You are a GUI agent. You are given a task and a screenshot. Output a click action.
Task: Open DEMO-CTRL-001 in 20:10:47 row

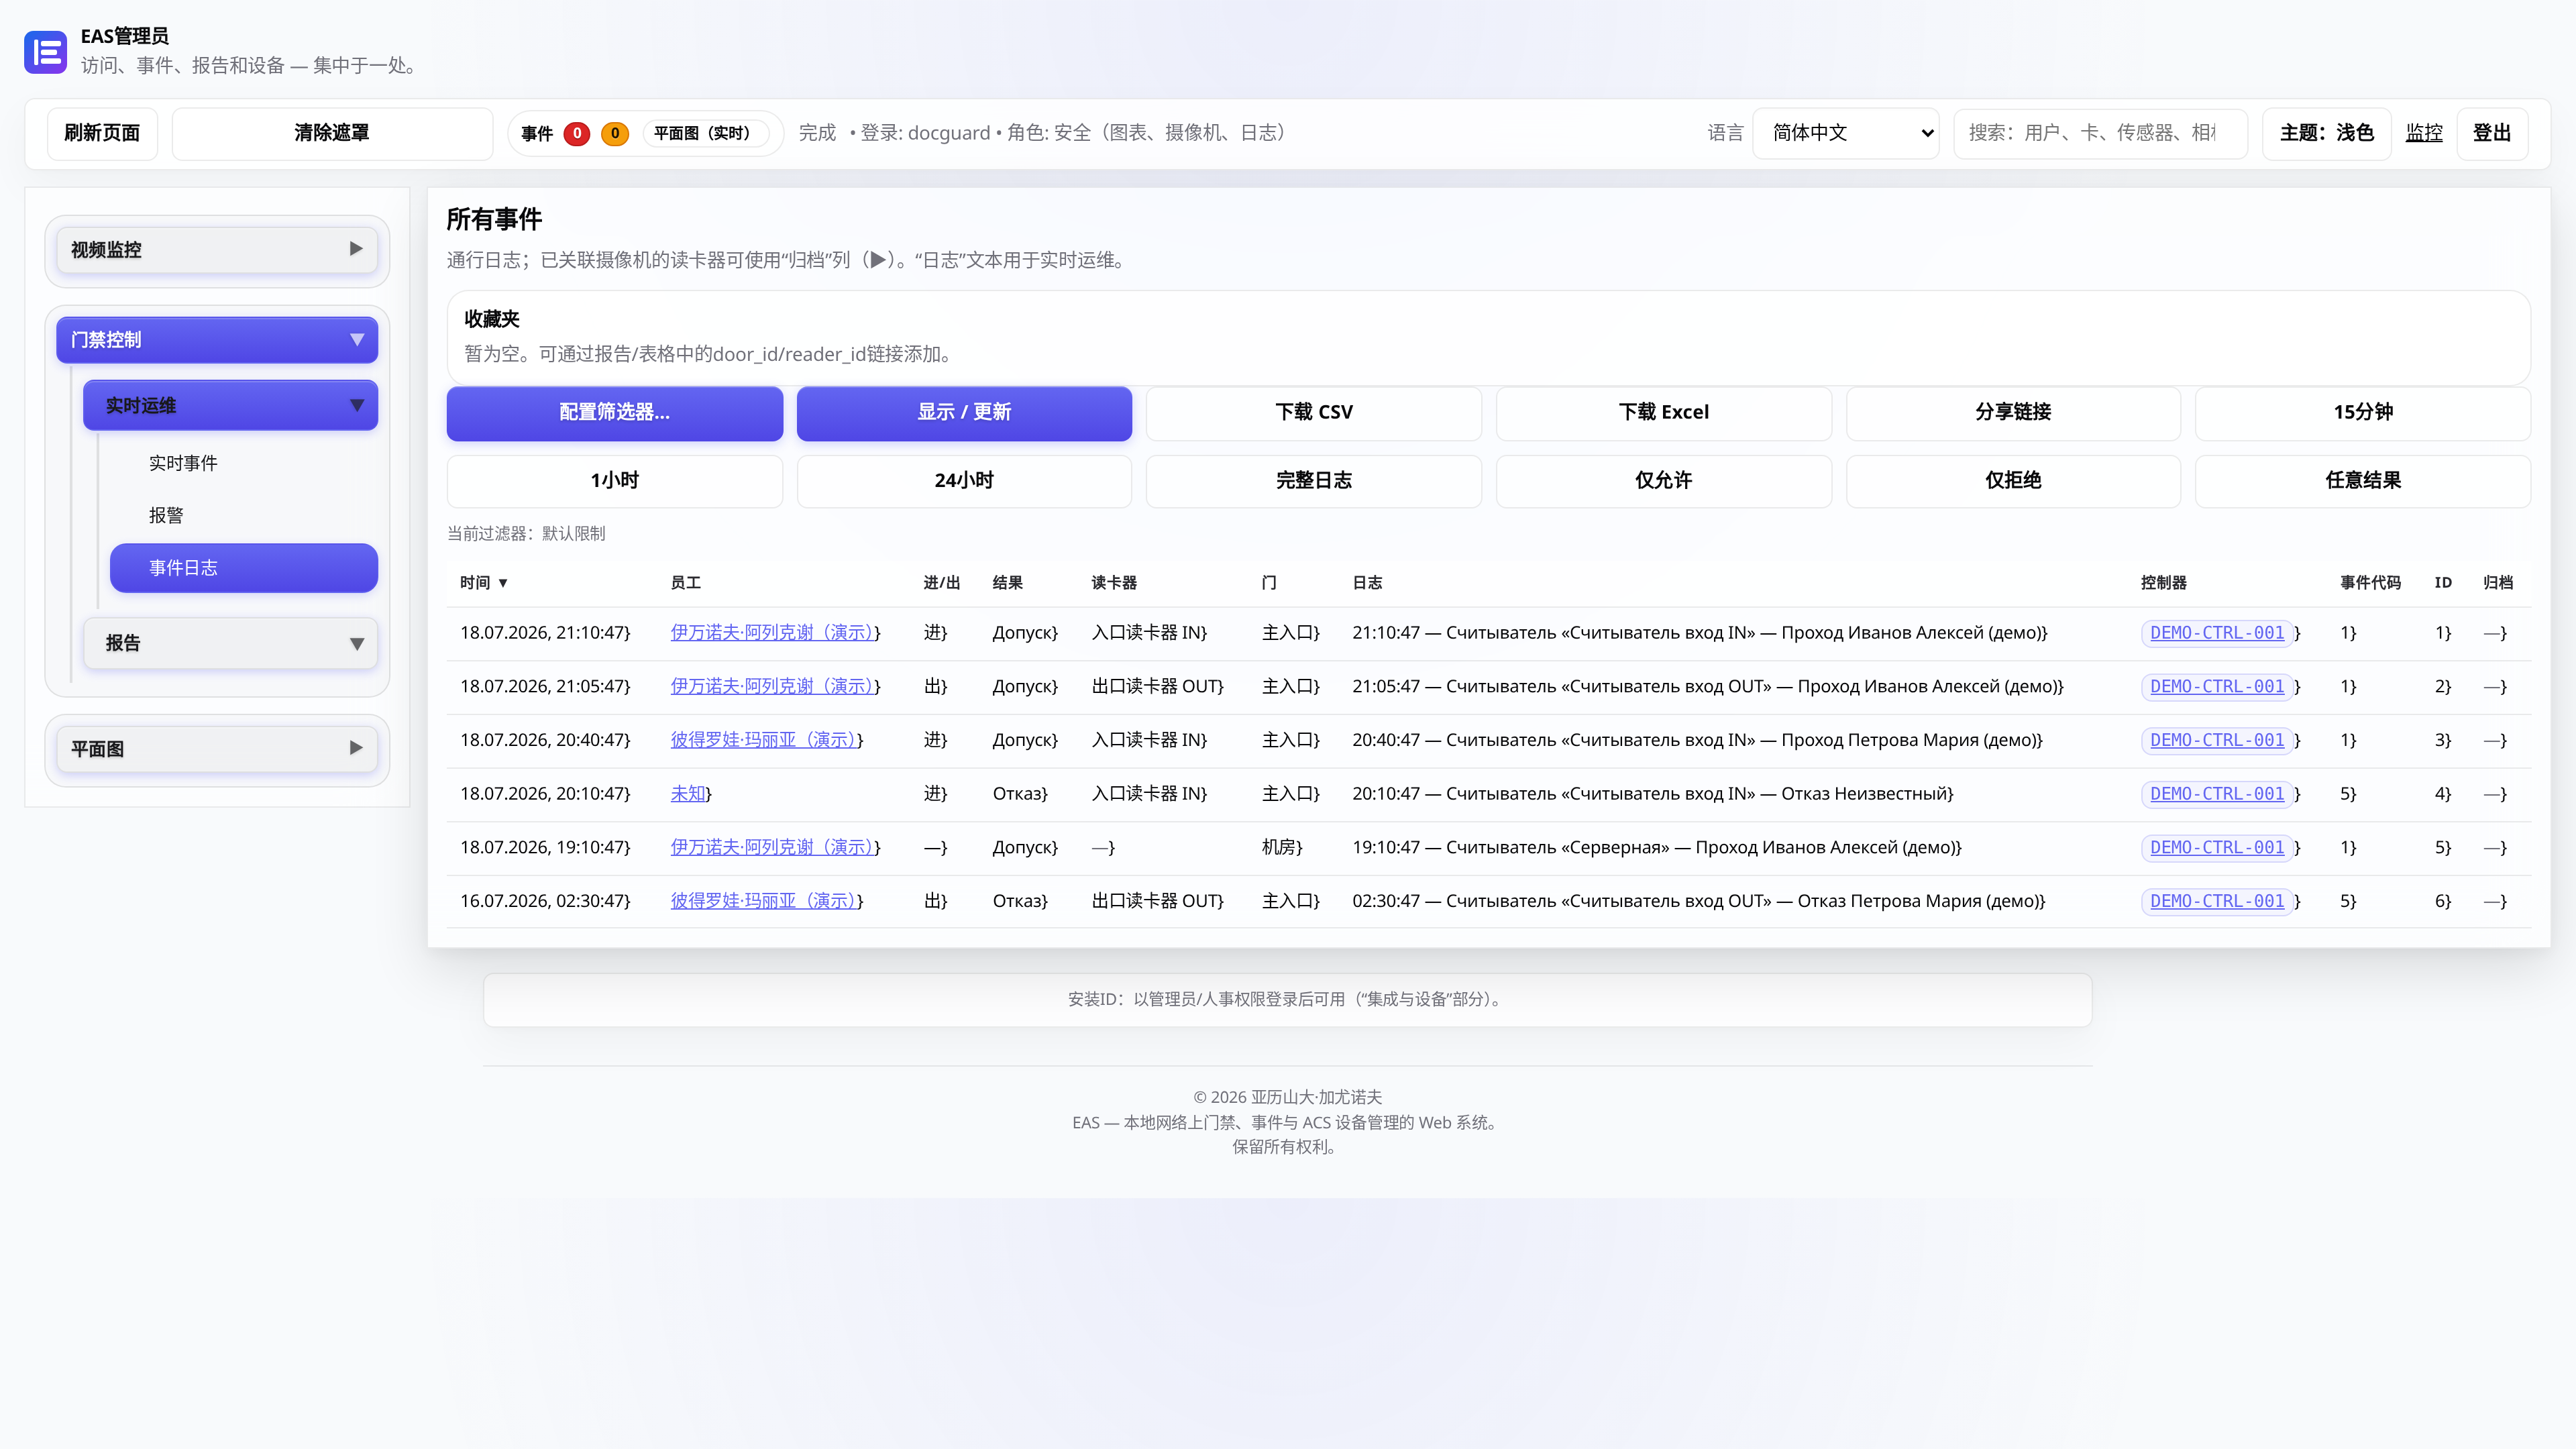click(x=2217, y=794)
